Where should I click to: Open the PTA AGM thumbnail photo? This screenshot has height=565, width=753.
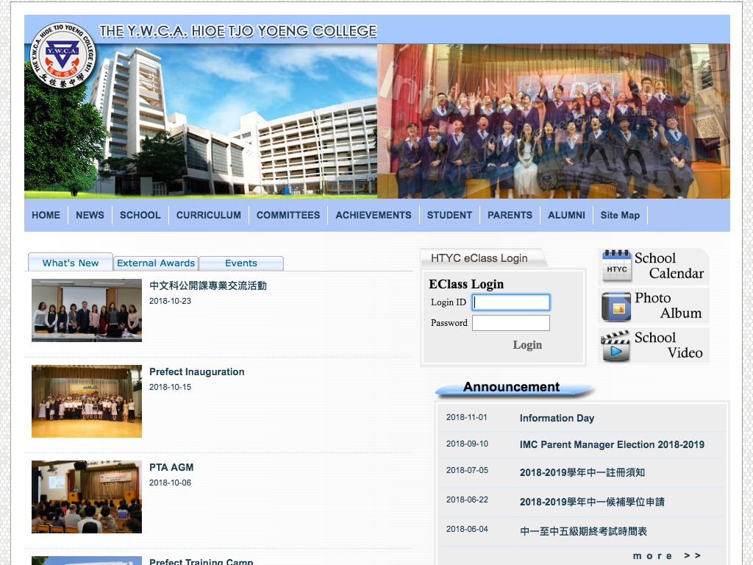[x=87, y=497]
